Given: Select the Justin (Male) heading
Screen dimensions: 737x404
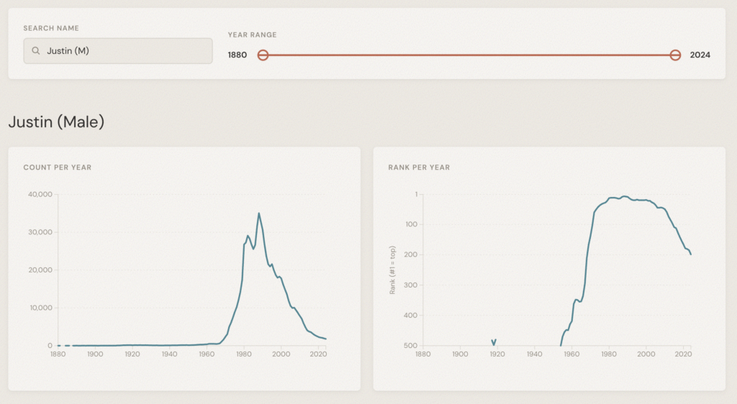Looking at the screenshot, I should [x=56, y=122].
